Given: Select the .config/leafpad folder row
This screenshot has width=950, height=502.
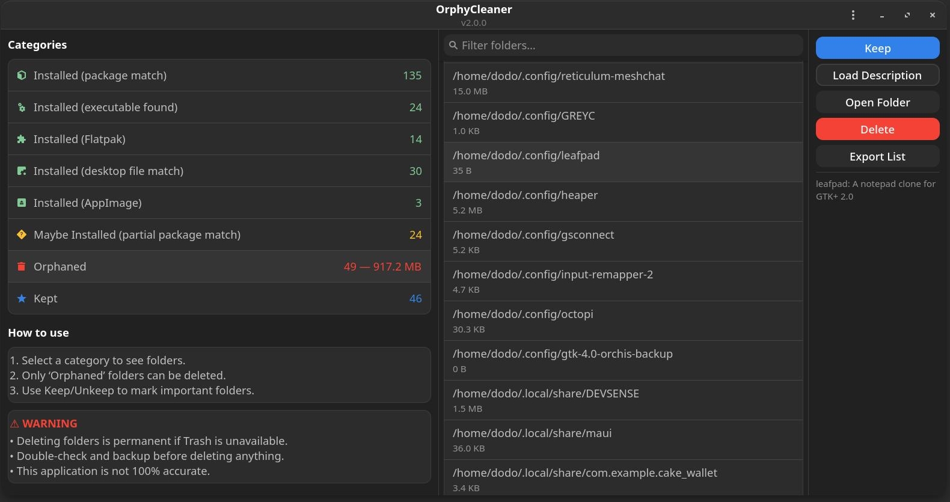Looking at the screenshot, I should point(624,162).
